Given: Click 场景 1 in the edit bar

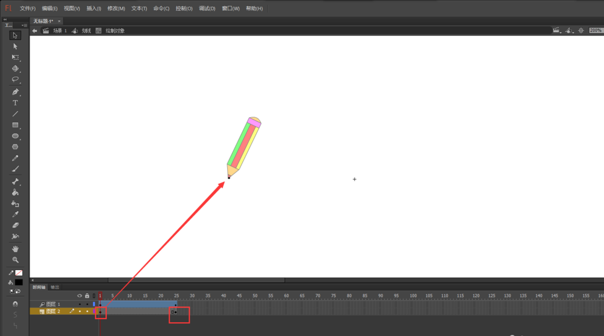Looking at the screenshot, I should tap(60, 31).
